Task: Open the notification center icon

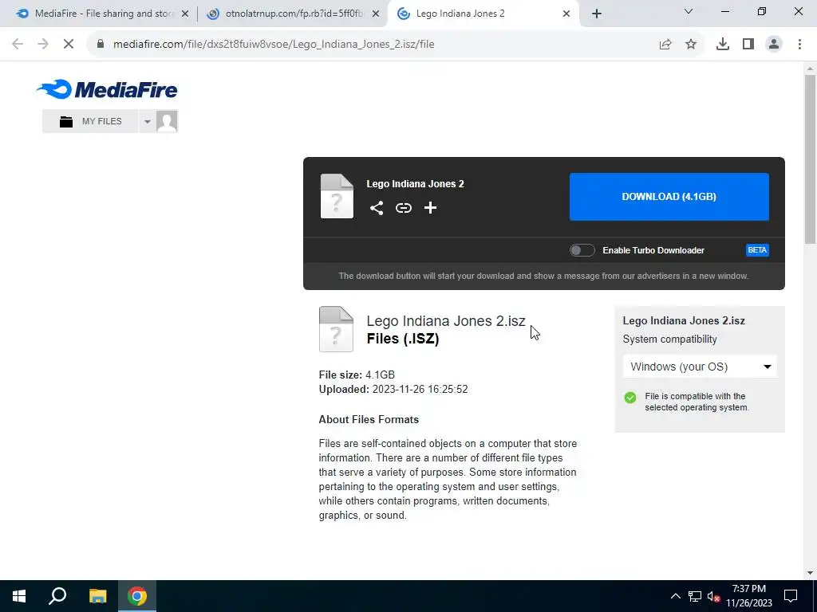Action: pyautogui.click(x=791, y=596)
